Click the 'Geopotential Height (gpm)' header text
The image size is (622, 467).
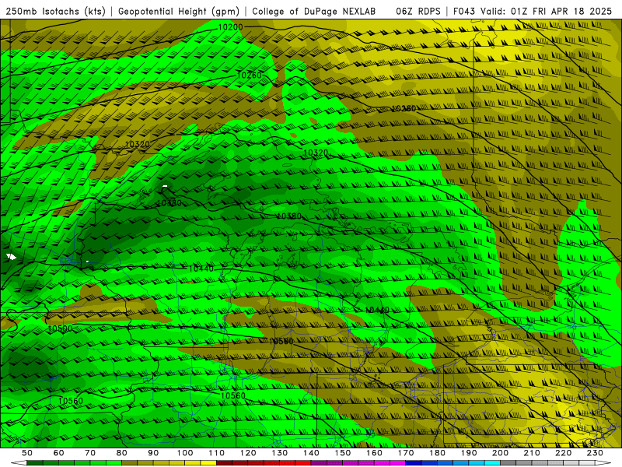pos(179,12)
